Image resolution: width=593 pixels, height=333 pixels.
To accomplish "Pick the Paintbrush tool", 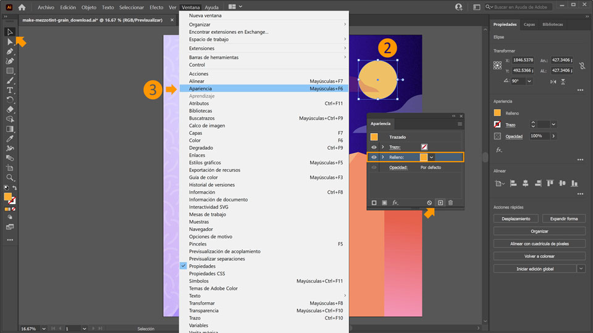I will coord(10,80).
